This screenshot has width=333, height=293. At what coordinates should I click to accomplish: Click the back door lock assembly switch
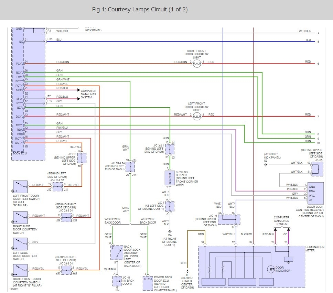pyautogui.click(x=117, y=253)
